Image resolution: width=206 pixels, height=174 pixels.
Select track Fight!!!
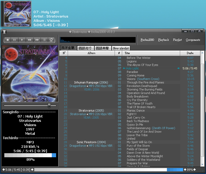(132, 114)
